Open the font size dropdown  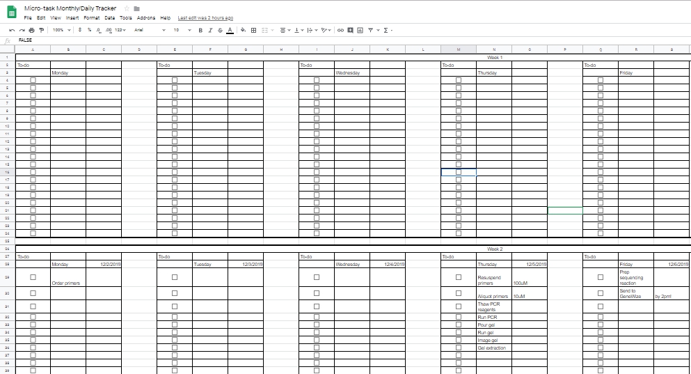pyautogui.click(x=180, y=30)
